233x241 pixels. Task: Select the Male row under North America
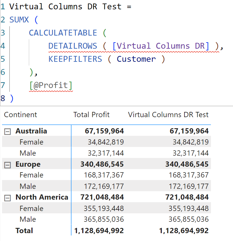(x=28, y=219)
